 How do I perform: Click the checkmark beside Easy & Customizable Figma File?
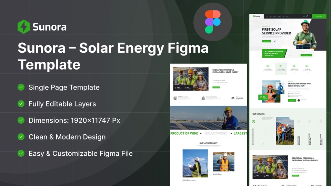click(21, 153)
